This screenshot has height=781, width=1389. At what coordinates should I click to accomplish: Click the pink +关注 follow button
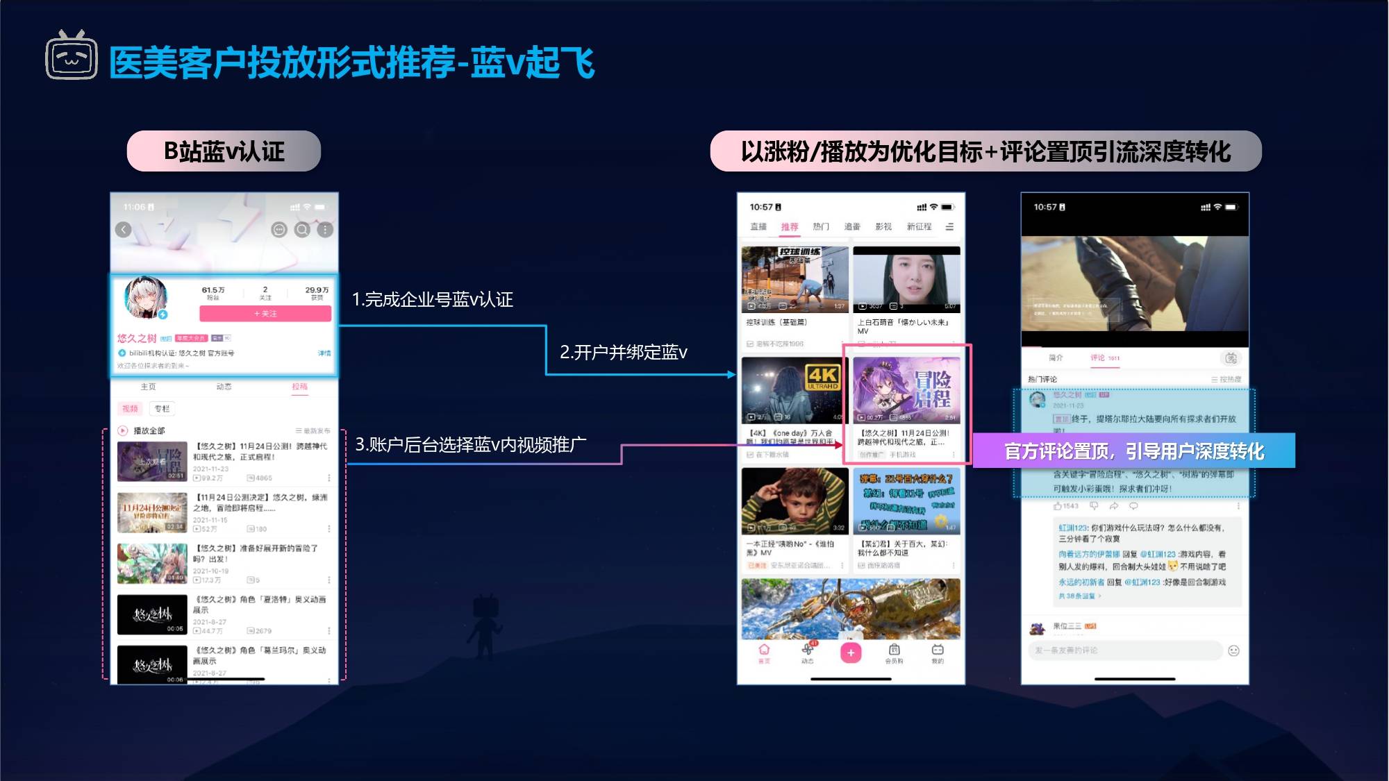(x=265, y=314)
